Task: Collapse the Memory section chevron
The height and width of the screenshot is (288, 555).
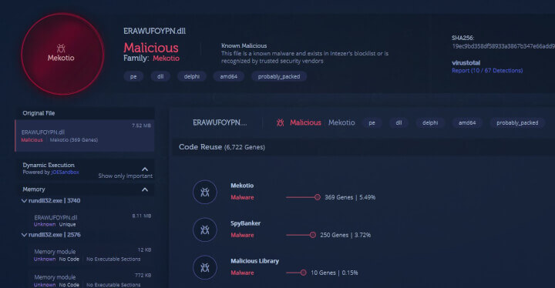Action: (x=145, y=189)
